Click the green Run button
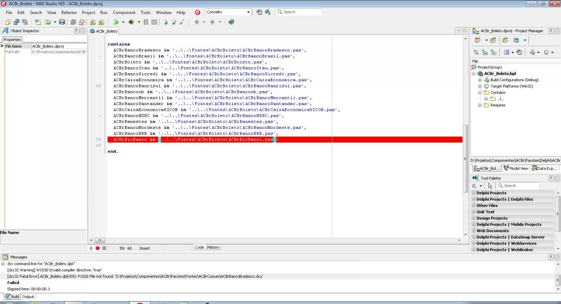The height and width of the screenshot is (304, 561). [116, 22]
